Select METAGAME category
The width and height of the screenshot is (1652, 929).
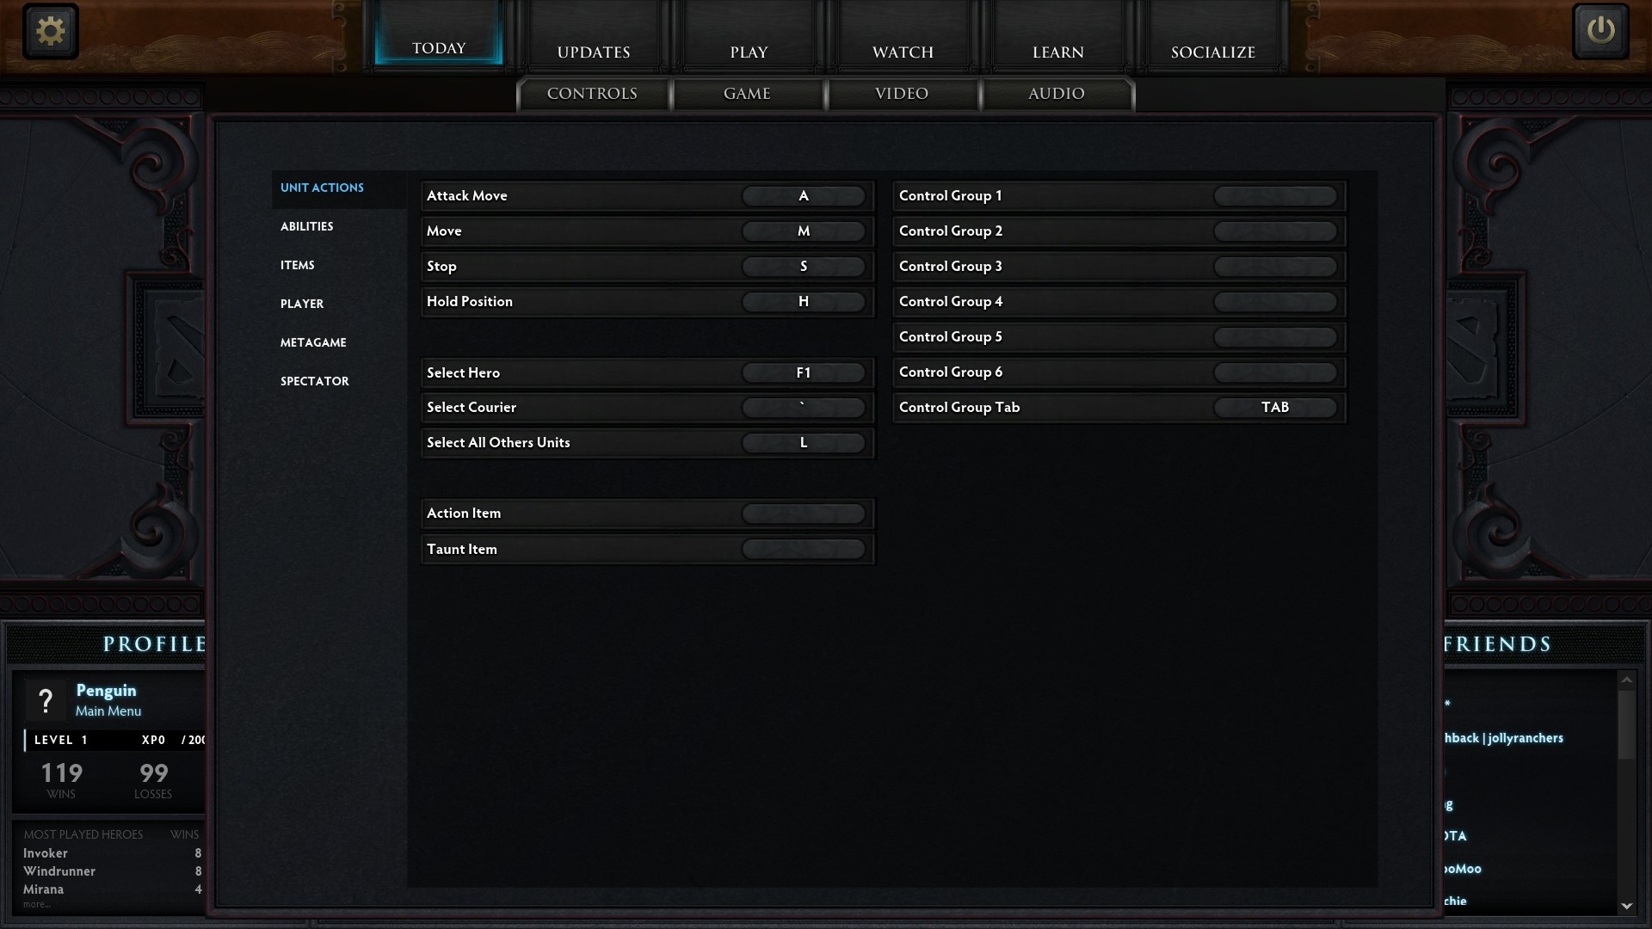pos(313,342)
